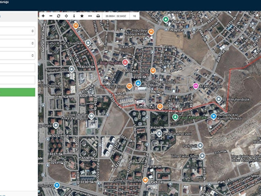Screen dimensions: 261x196
Task: Click the 3151. Sk. street label
Action: [x=157, y=128]
